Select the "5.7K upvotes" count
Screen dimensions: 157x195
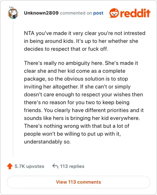[x=29, y=166]
